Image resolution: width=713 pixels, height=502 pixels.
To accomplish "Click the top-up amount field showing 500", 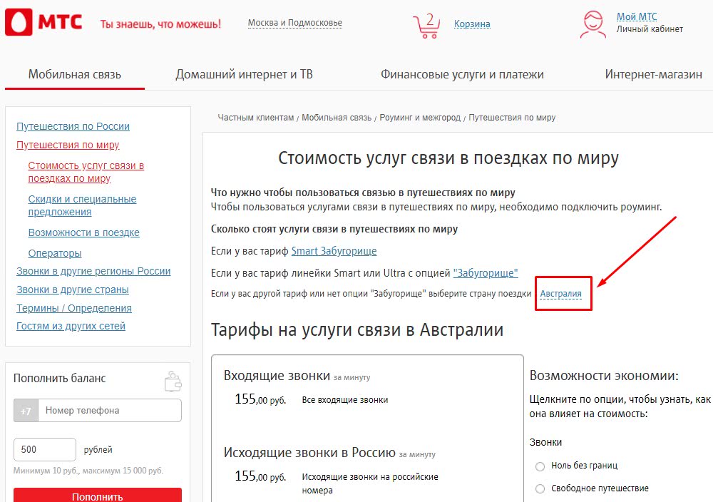I will coord(45,450).
